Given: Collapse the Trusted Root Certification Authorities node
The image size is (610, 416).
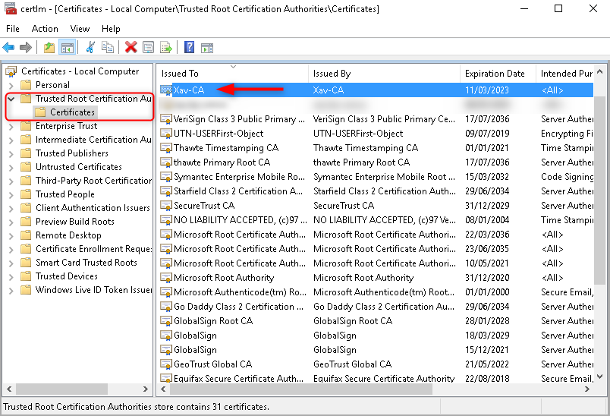Looking at the screenshot, I should (11, 99).
